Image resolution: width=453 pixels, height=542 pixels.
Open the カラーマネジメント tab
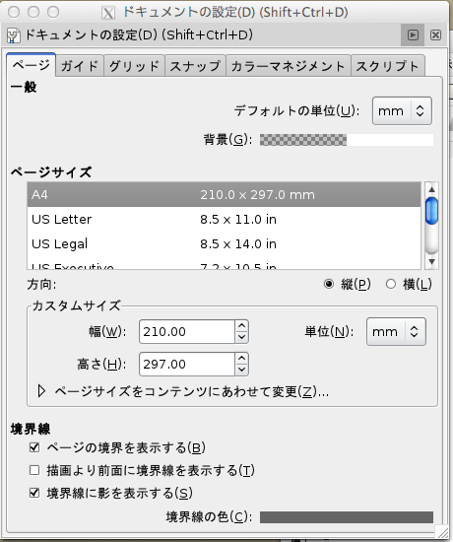pos(288,66)
